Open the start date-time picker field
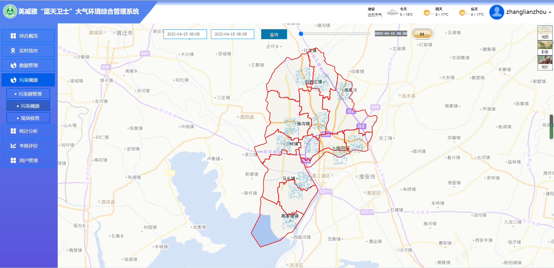Screen dimensions: 554x268 [x=185, y=34]
